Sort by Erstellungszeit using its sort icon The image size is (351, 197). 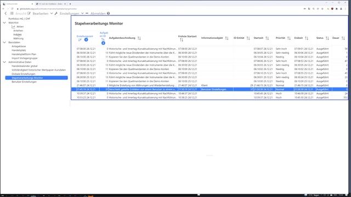(80, 40)
